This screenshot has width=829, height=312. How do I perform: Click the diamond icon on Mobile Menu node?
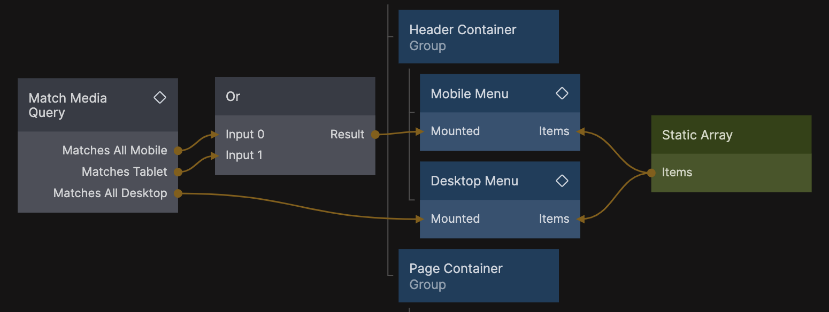click(562, 93)
